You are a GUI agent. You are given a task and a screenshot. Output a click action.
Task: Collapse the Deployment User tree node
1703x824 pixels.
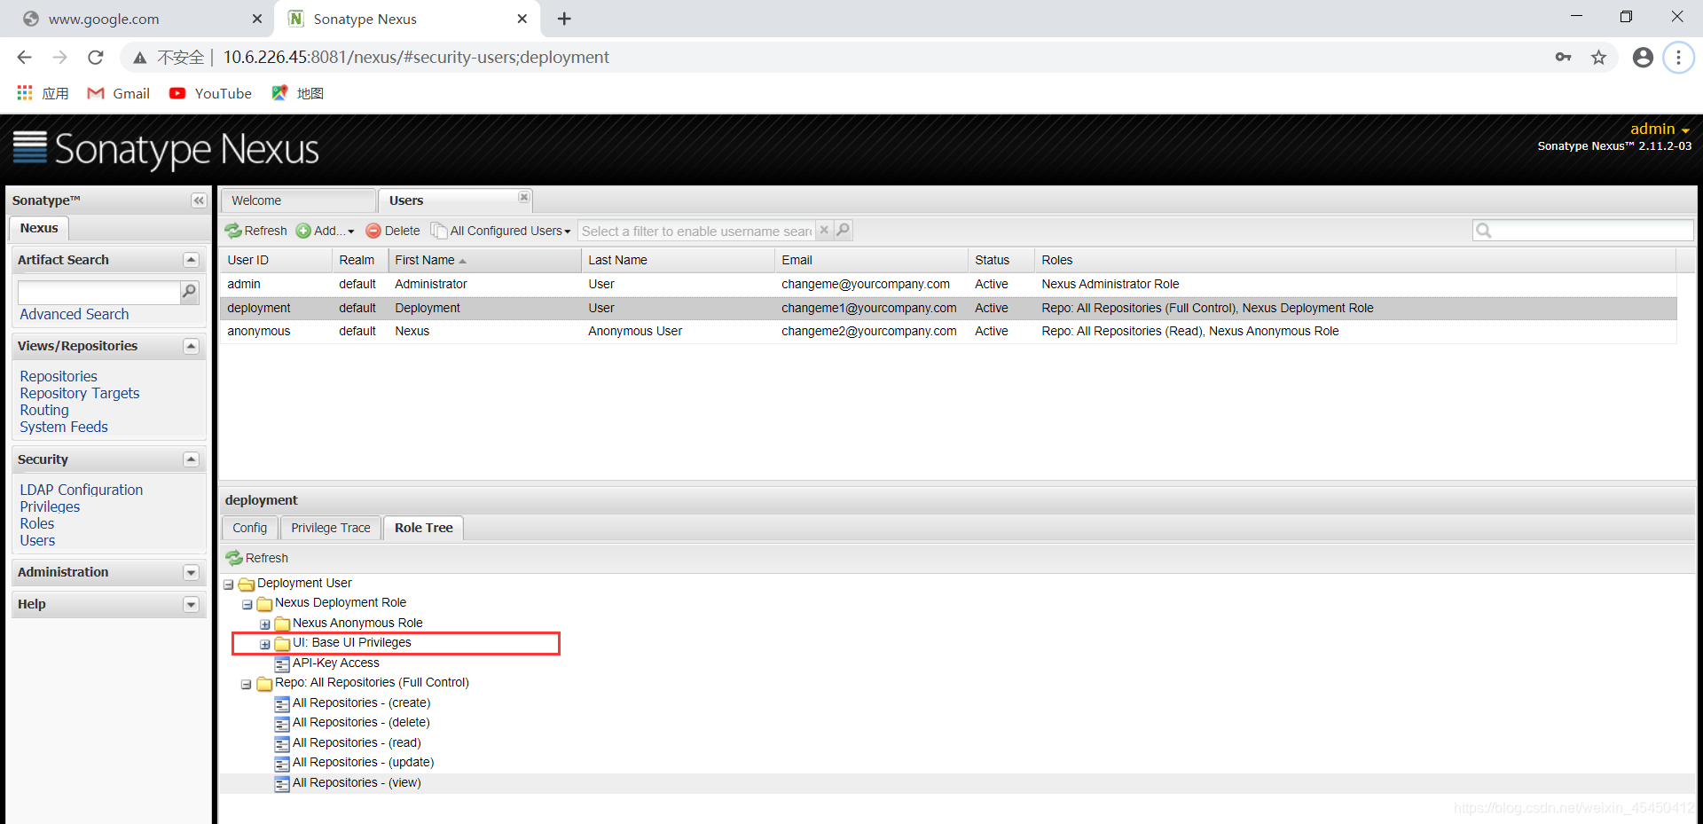229,585
